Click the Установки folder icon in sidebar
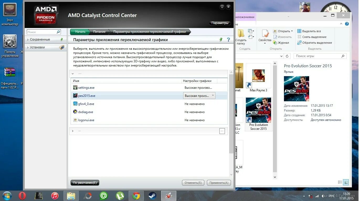Screen dimensions: 359x201 click(x=62, y=47)
